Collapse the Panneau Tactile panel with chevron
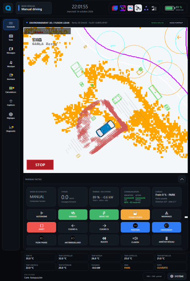Screen dimensions: 190x281 pyautogui.click(x=182, y=179)
